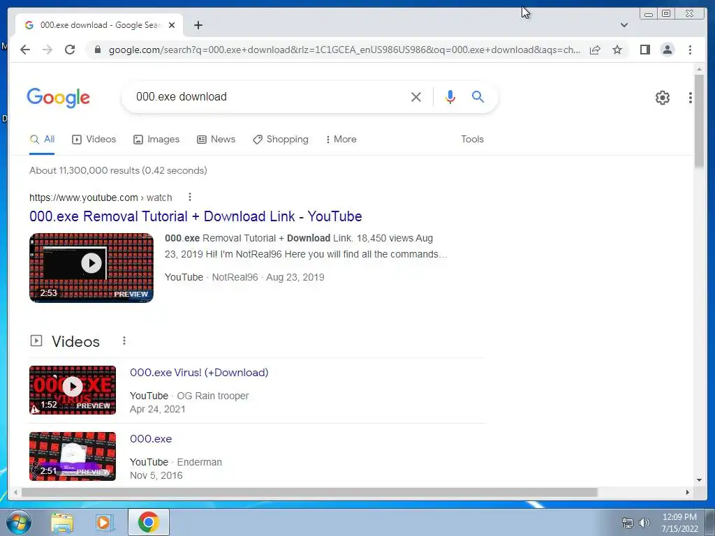Submit search with magnifier icon
The image size is (715, 536).
(x=478, y=96)
